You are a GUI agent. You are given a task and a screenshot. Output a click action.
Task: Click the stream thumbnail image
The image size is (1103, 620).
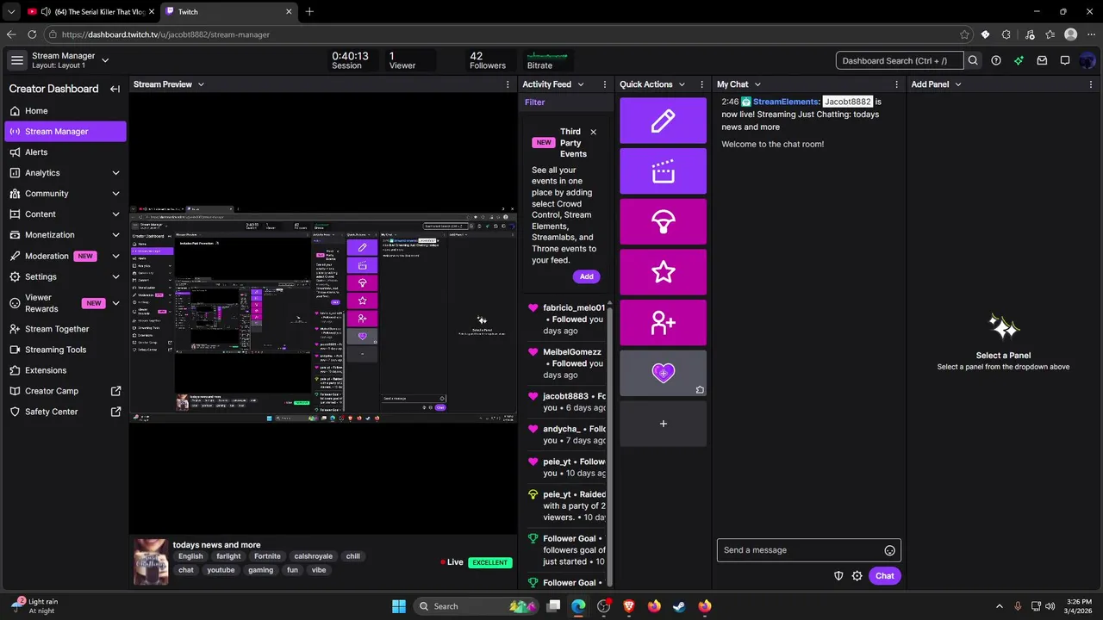pyautogui.click(x=151, y=562)
